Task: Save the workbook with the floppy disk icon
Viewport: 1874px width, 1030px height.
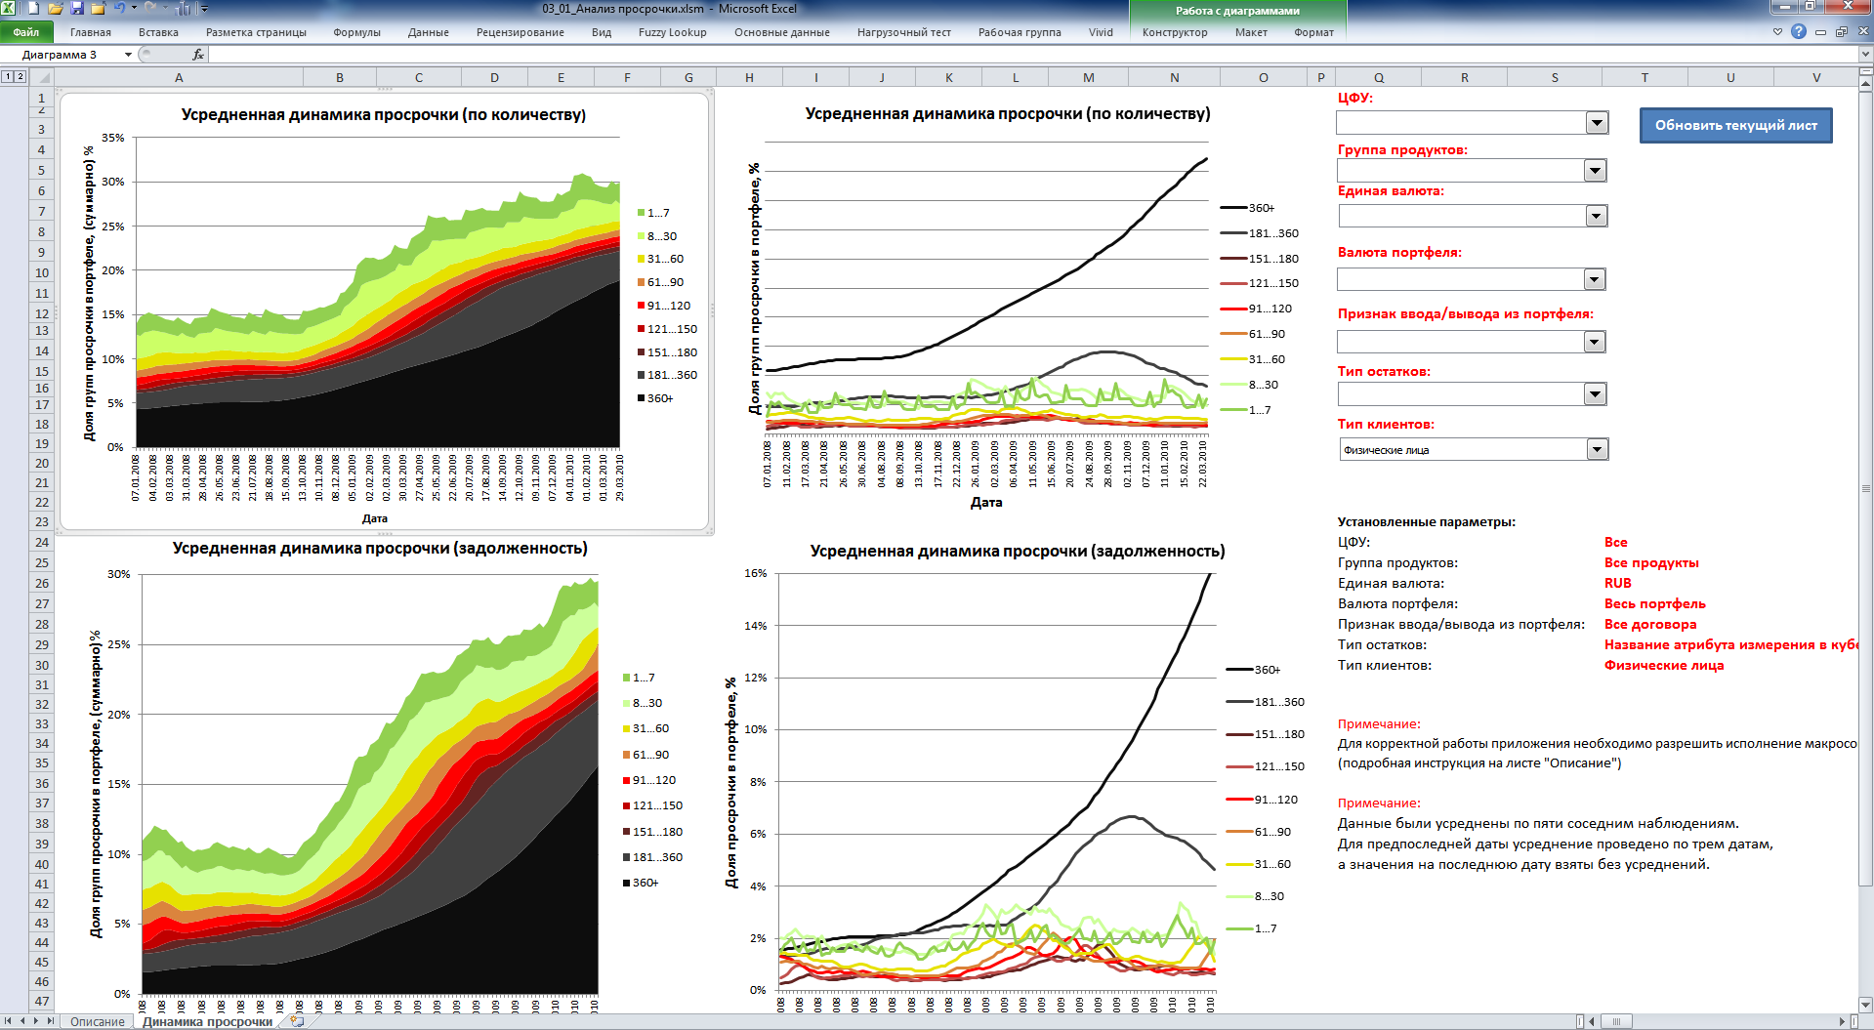Action: pyautogui.click(x=76, y=8)
